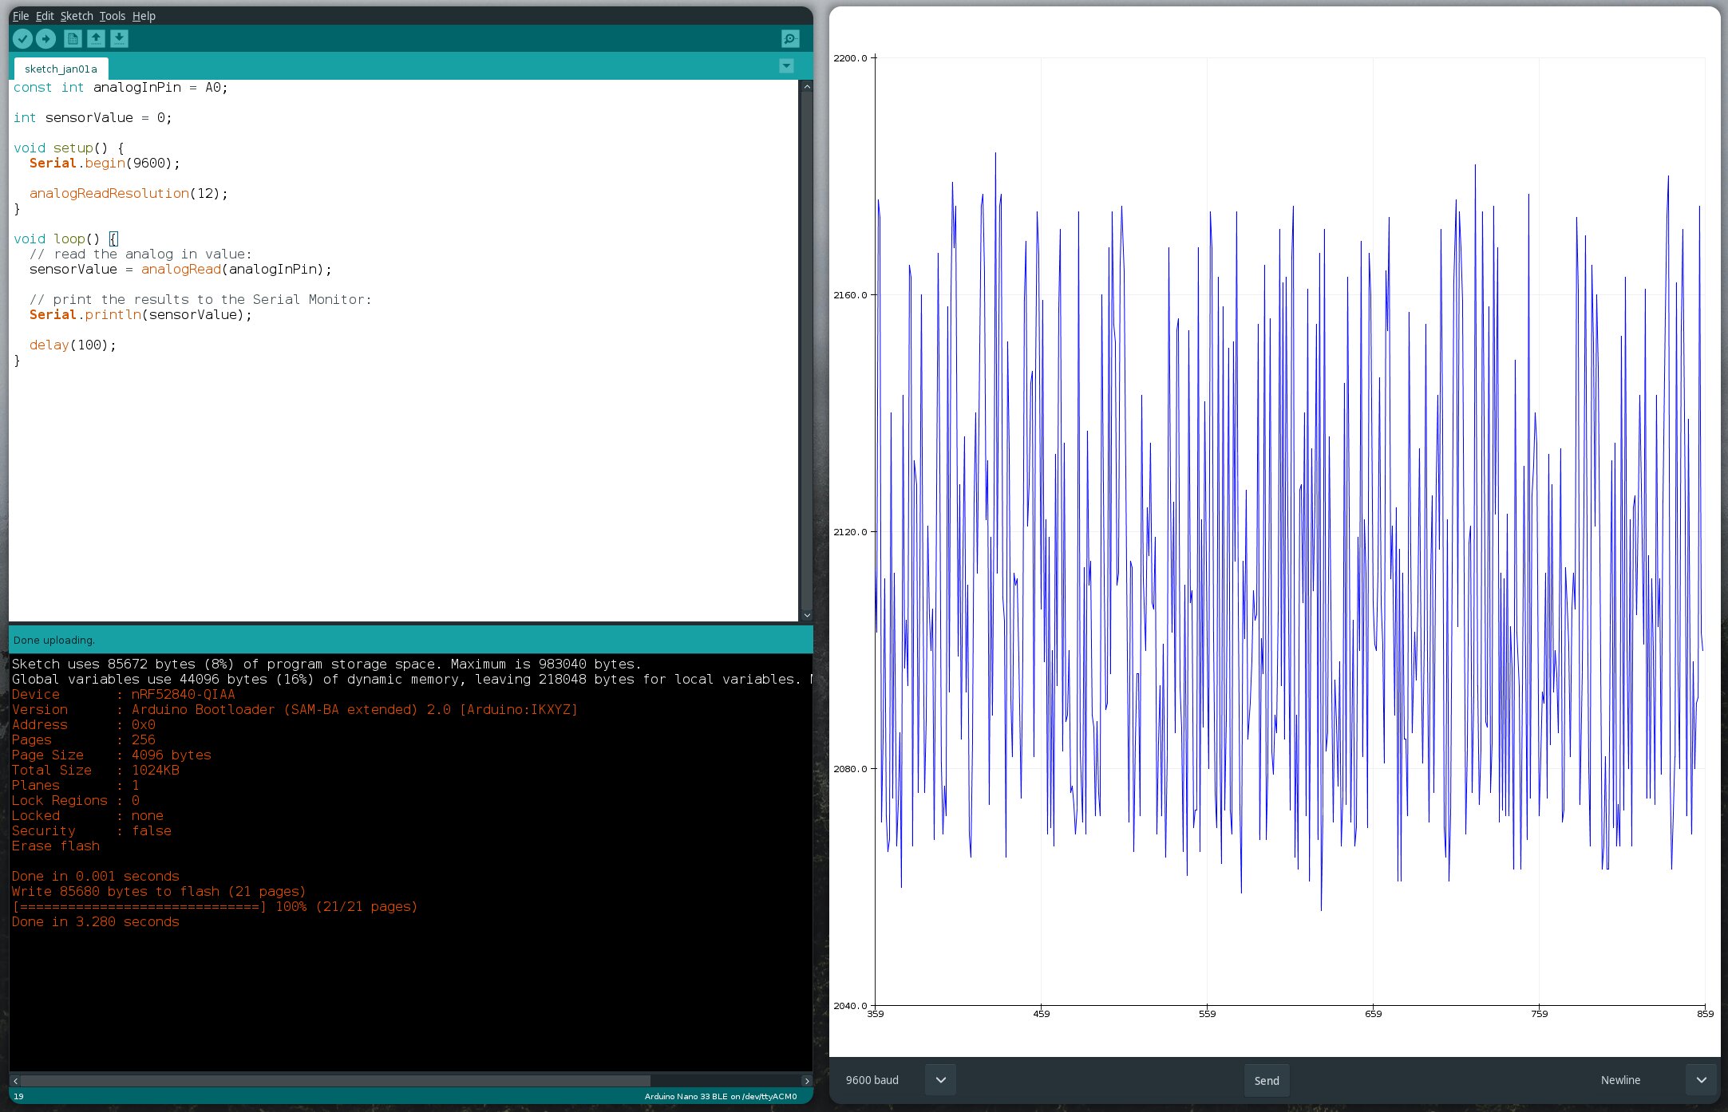Open the Sketch menu

click(x=77, y=16)
